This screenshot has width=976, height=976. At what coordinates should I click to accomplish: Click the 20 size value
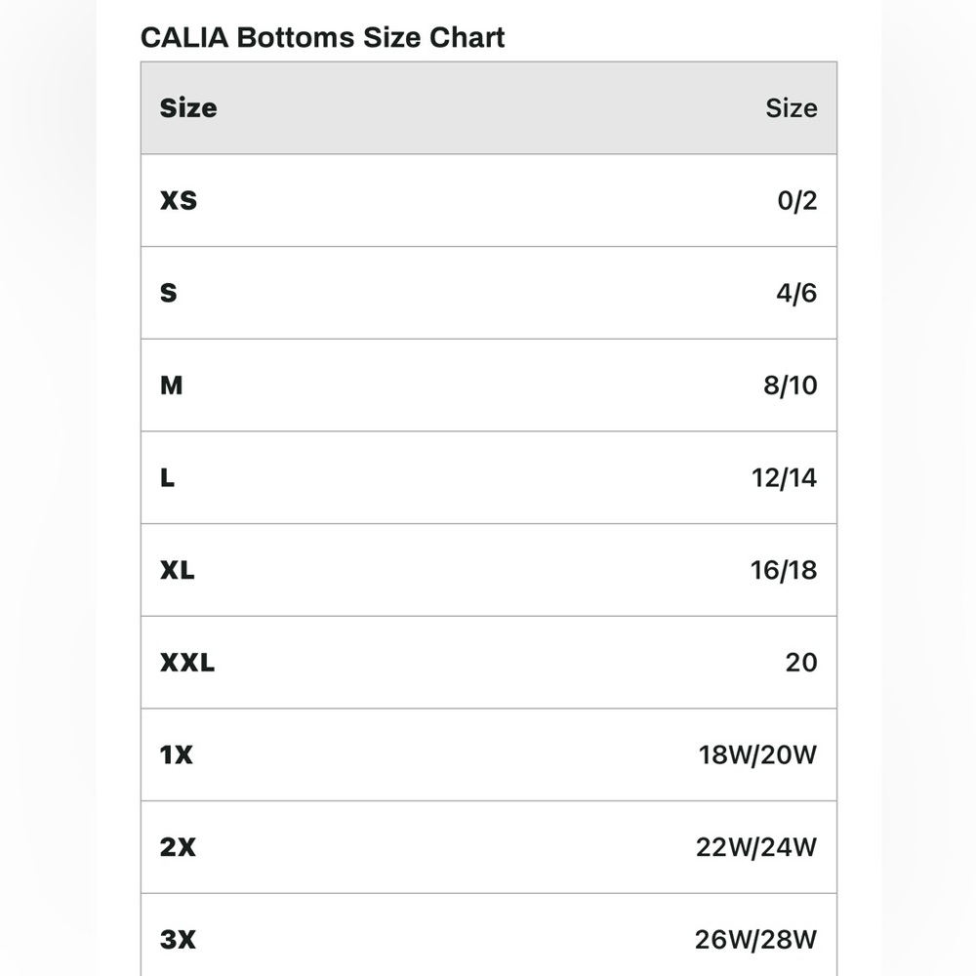pyautogui.click(x=801, y=663)
